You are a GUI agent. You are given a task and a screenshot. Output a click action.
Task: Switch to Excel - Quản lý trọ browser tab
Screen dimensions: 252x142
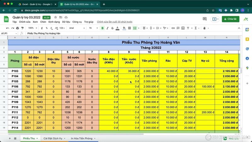(x=37, y=4)
